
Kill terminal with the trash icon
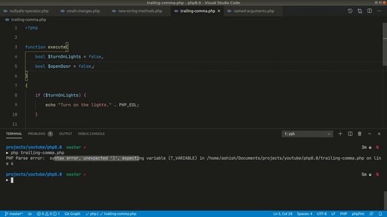[360, 134]
